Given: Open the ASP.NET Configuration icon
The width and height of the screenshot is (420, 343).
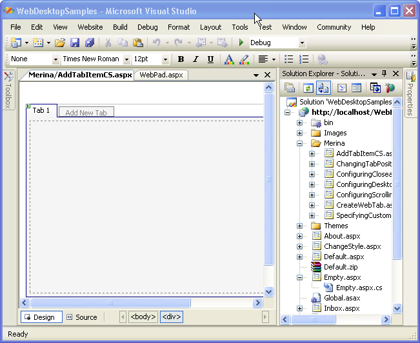Looking at the screenshot, I should [390, 88].
